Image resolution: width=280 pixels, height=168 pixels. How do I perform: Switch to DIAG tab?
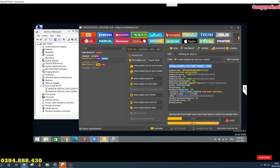click(x=158, y=49)
